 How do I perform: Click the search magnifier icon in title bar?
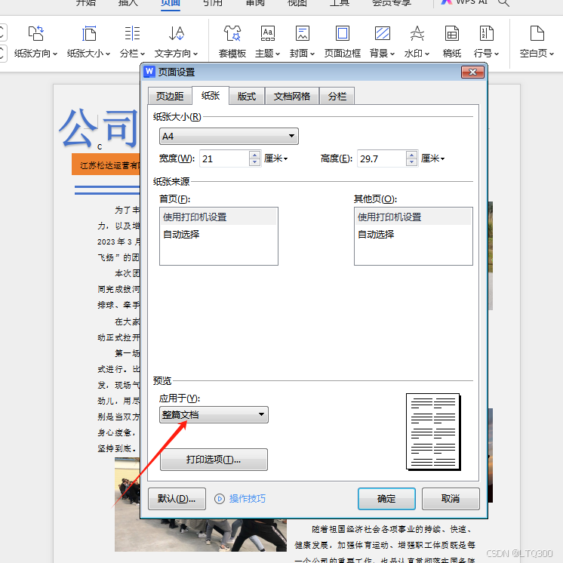pyautogui.click(x=503, y=3)
